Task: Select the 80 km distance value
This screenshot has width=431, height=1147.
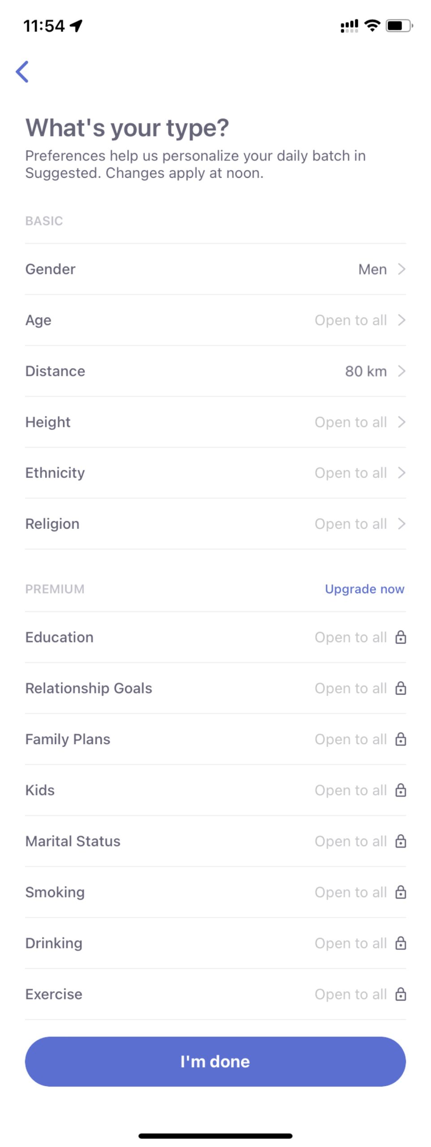Action: (x=366, y=371)
